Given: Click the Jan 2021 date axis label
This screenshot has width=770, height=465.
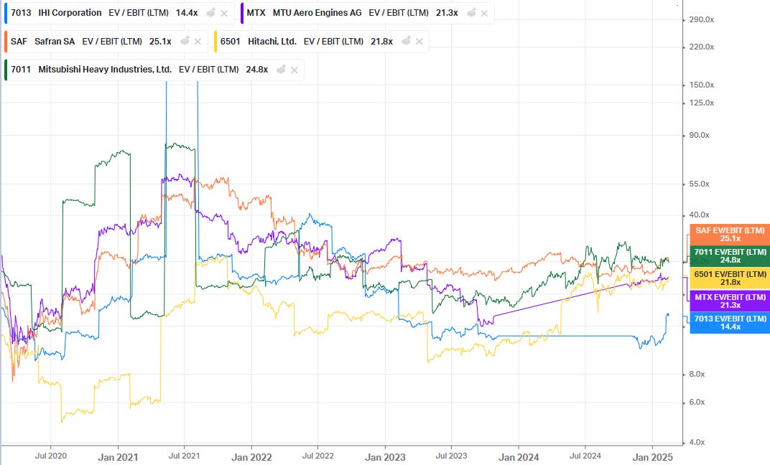Looking at the screenshot, I should pos(118,457).
